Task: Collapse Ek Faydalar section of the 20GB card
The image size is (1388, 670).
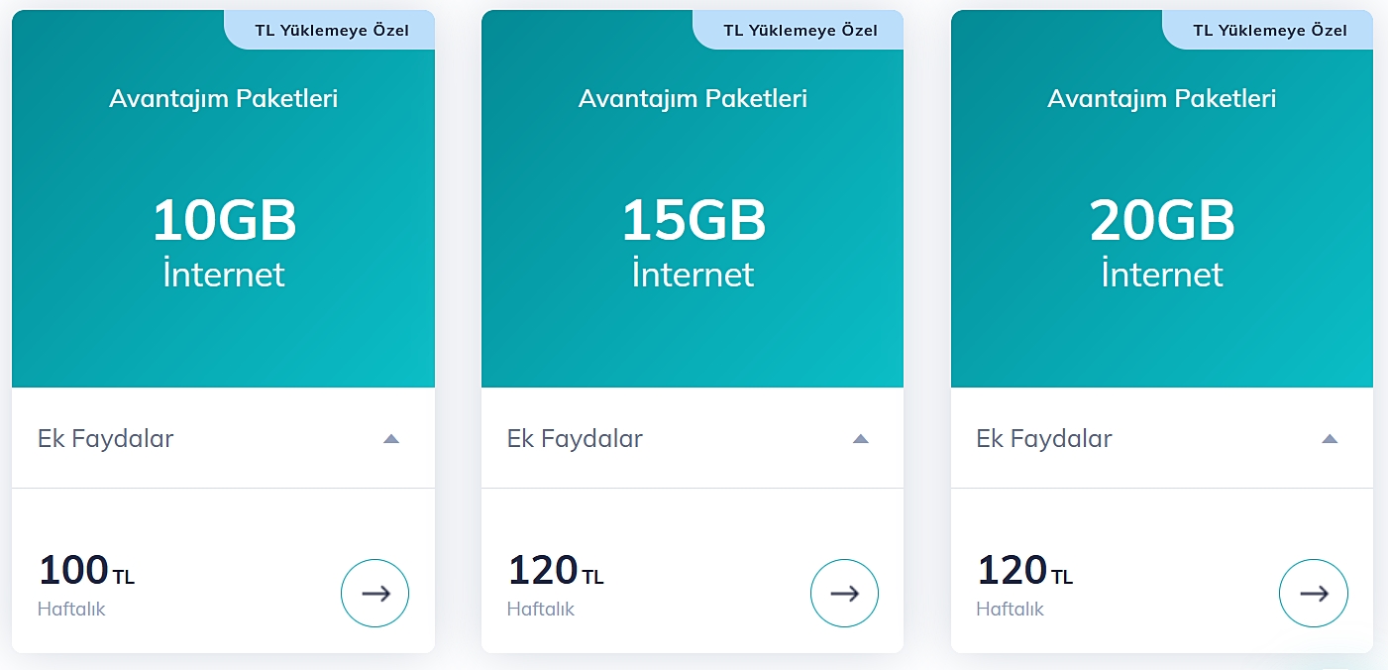Action: click(1330, 438)
